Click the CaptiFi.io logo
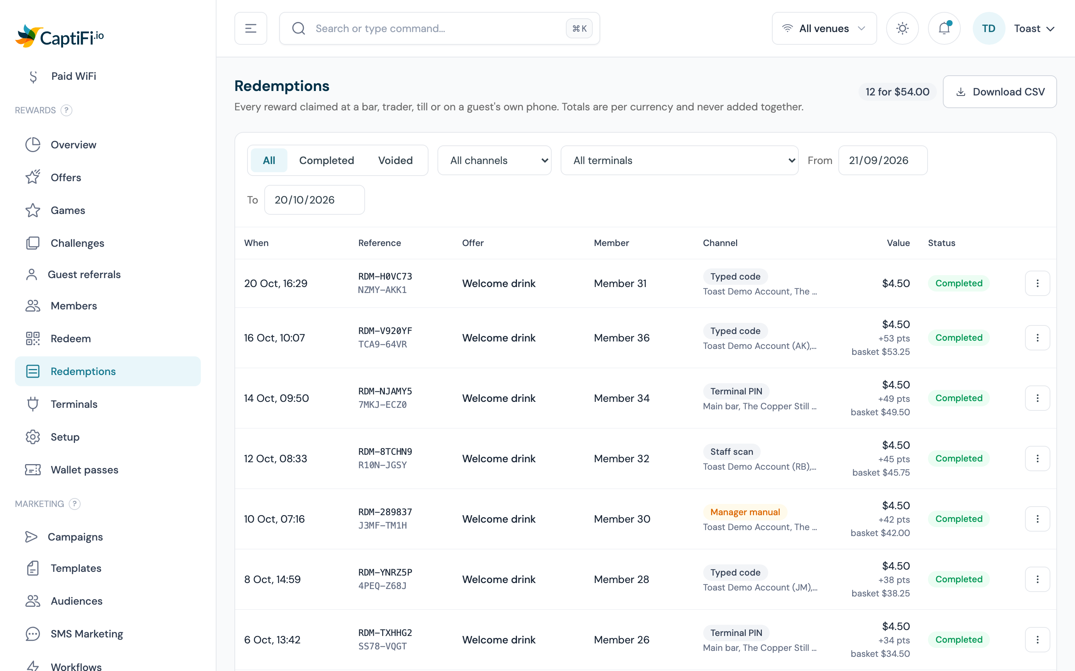1075x671 pixels. 59,36
